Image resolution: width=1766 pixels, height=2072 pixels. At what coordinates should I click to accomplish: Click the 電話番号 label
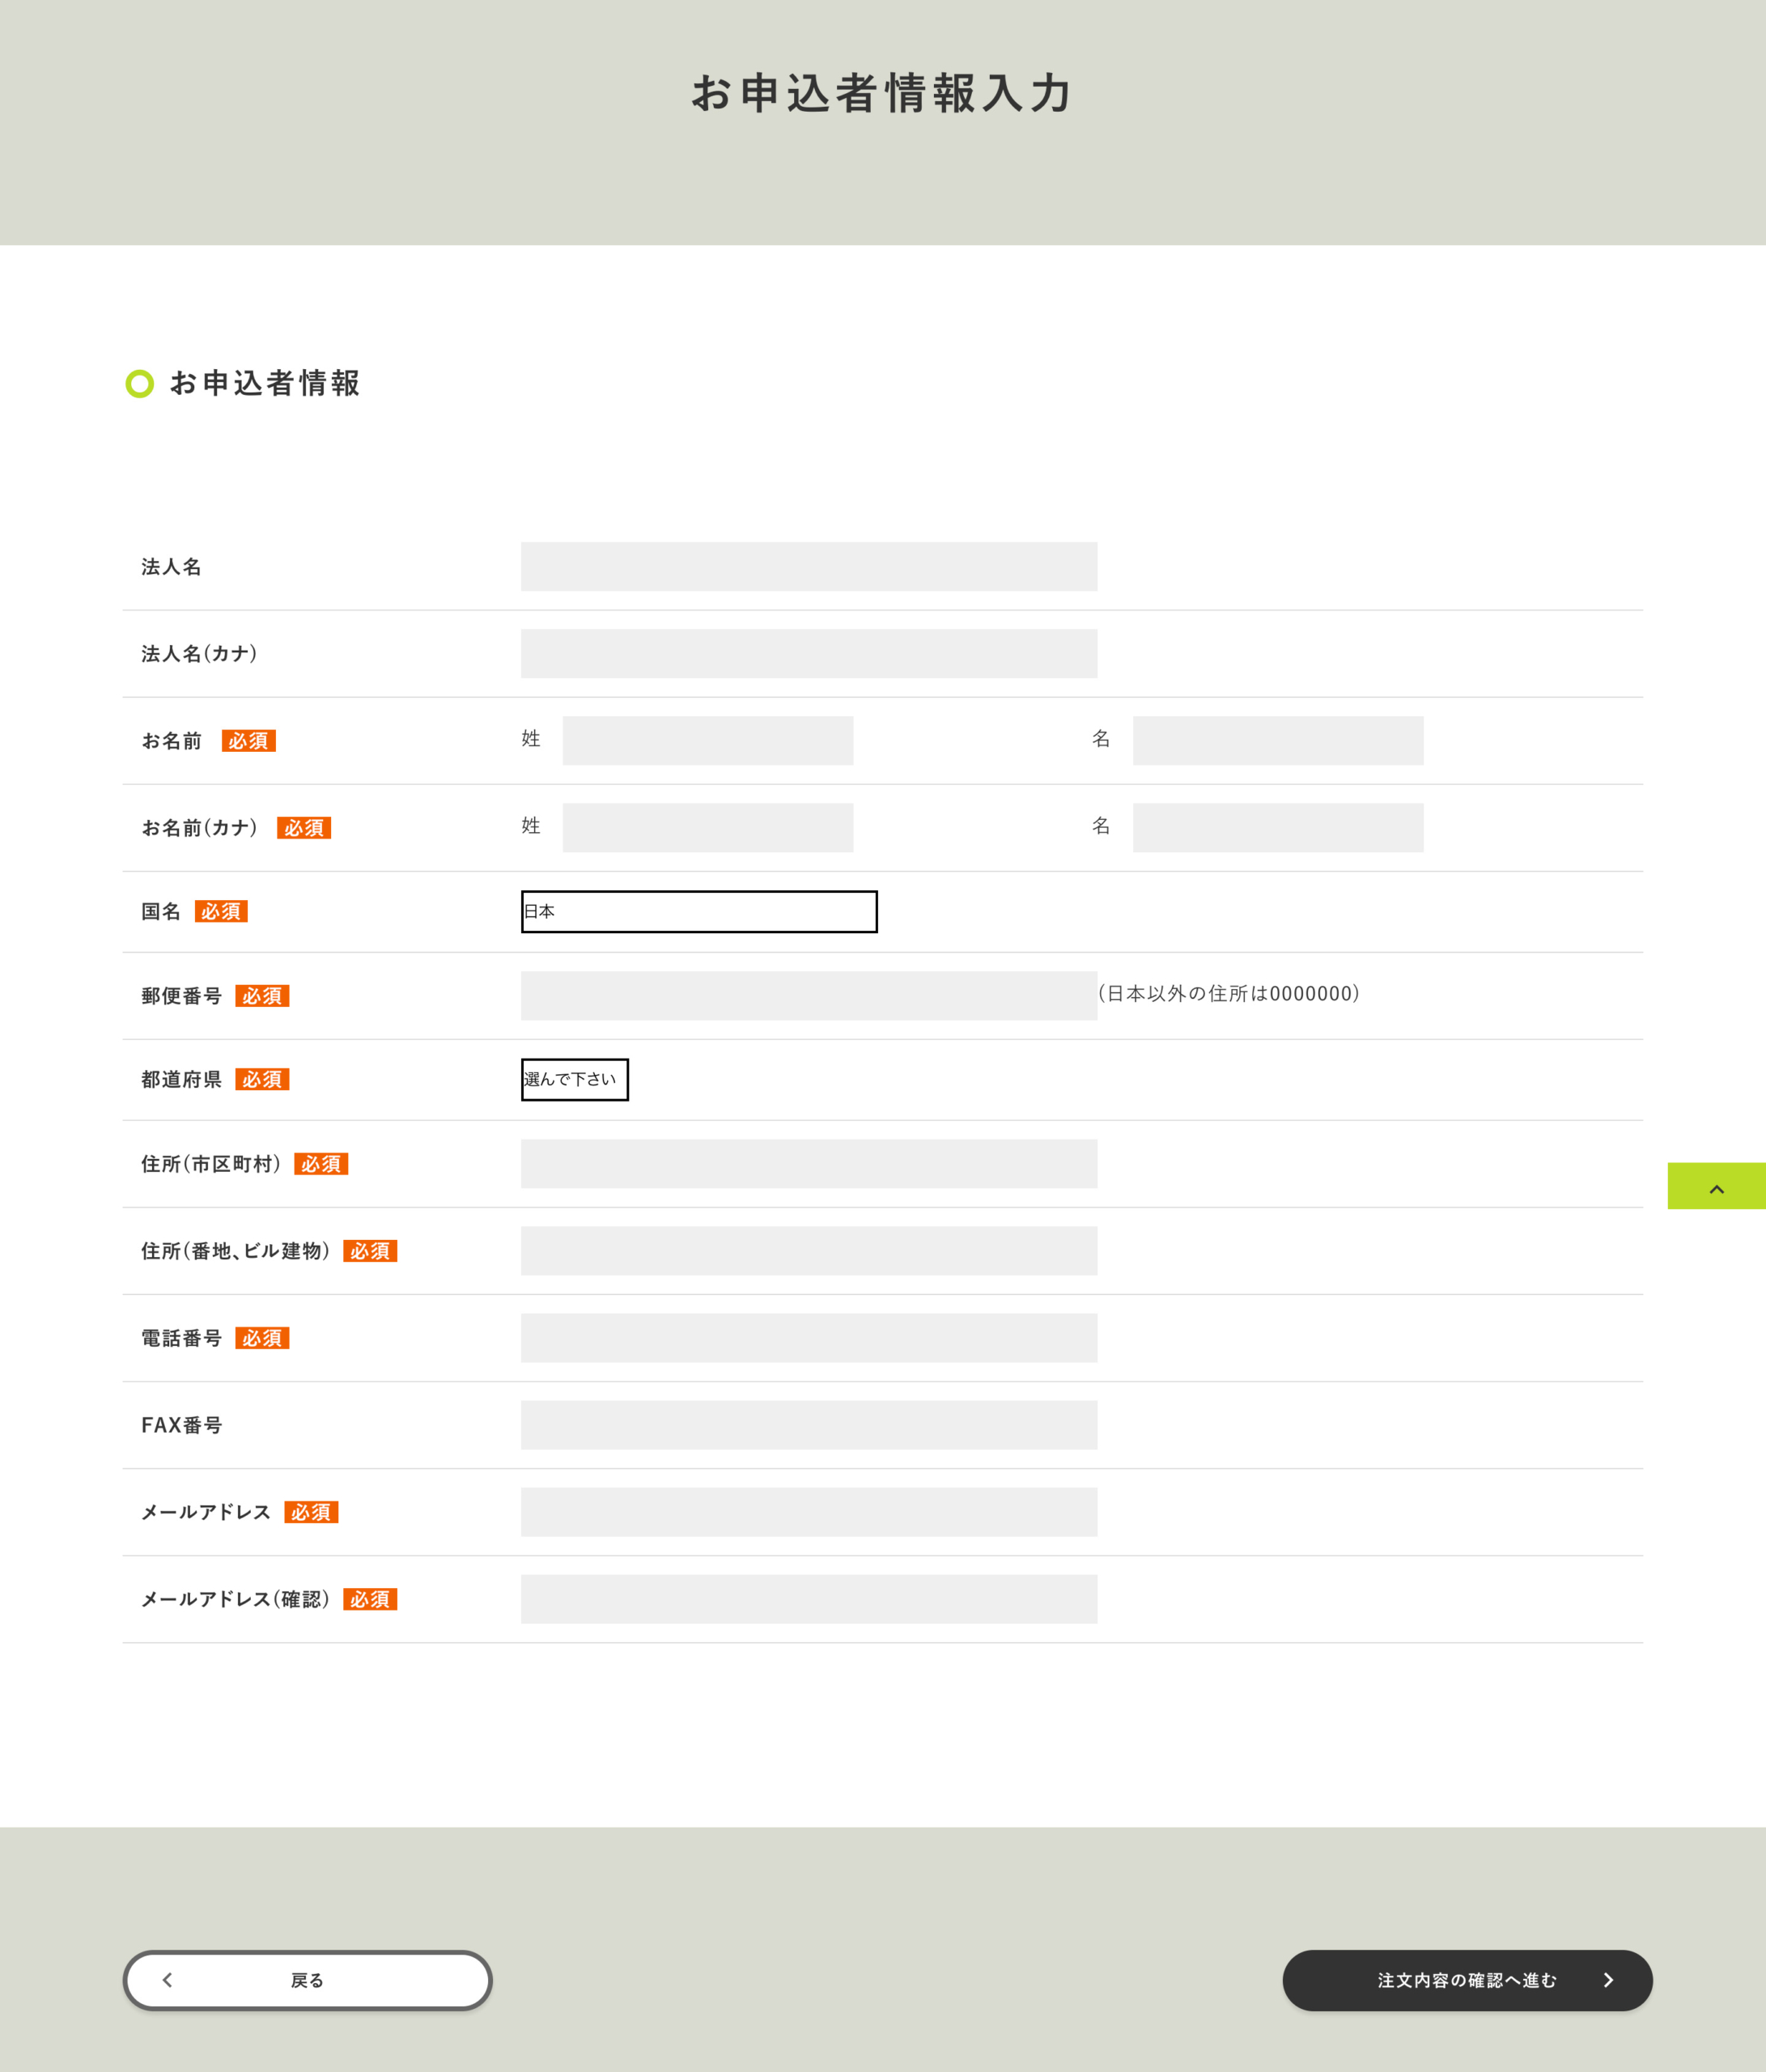[182, 1338]
